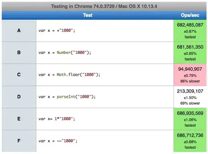
Task: Click the pink 94,940,907 result cell
Action: click(x=190, y=75)
